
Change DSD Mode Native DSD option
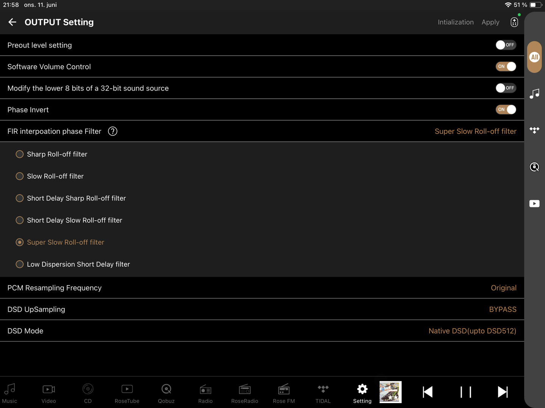coord(472,331)
